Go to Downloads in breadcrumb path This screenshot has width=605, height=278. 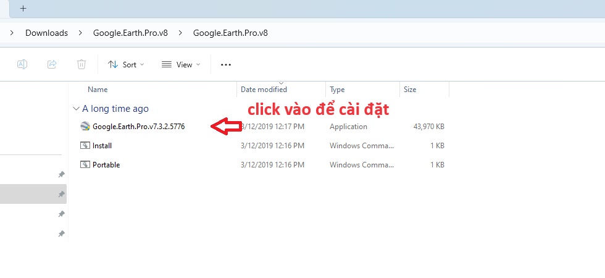click(46, 33)
